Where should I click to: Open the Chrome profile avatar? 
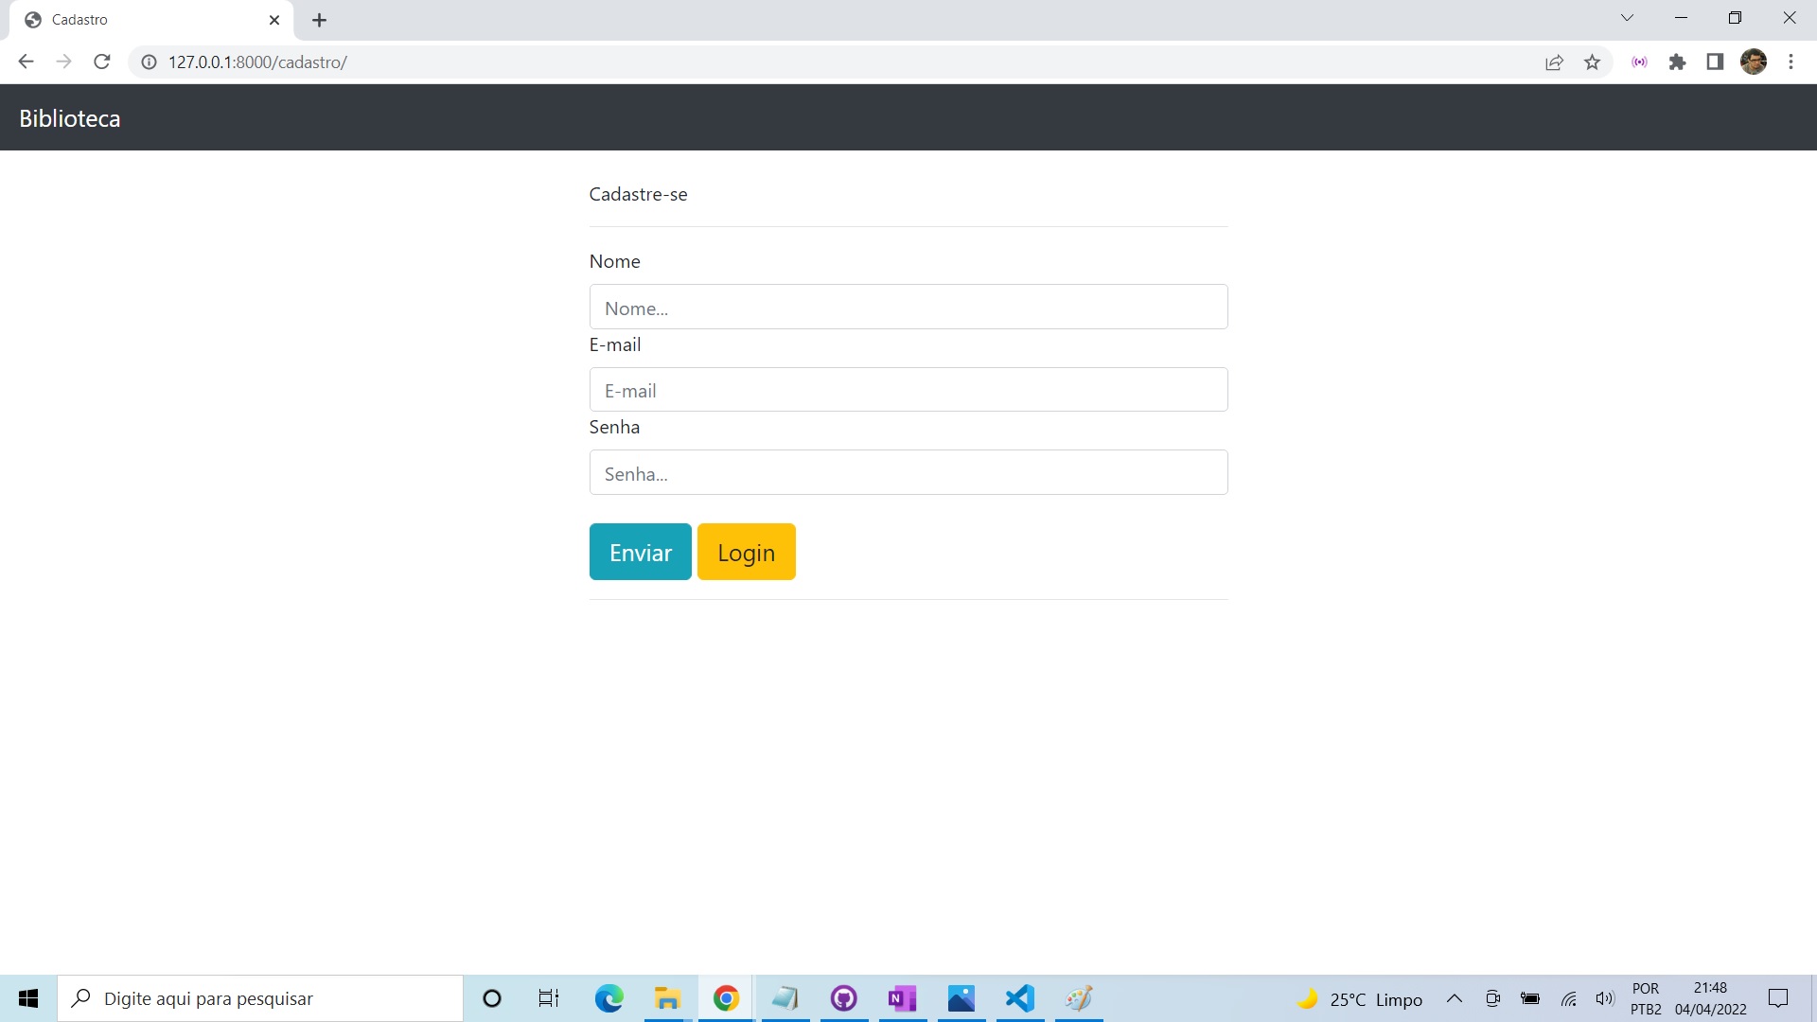pyautogui.click(x=1755, y=62)
